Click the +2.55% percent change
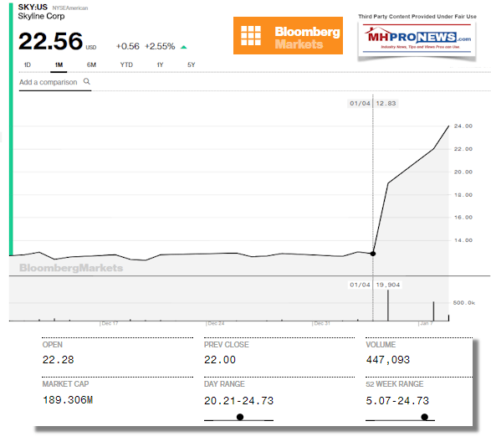The width and height of the screenshot is (491, 447). point(160,46)
